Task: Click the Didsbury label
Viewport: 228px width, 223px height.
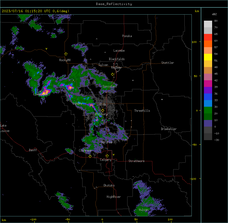Action: click(x=101, y=114)
